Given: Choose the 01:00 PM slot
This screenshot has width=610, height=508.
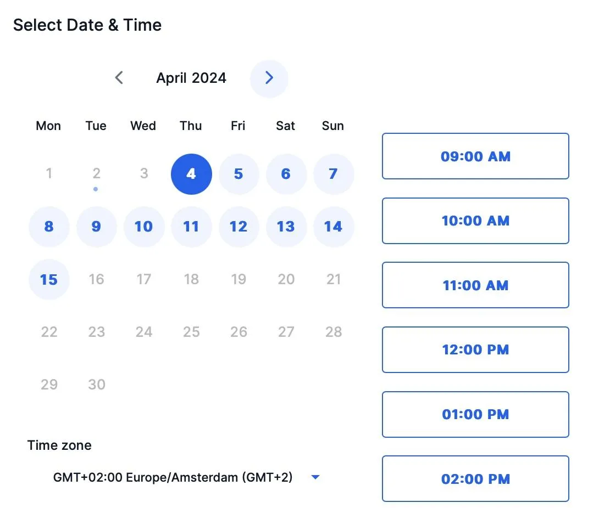Looking at the screenshot, I should point(475,414).
